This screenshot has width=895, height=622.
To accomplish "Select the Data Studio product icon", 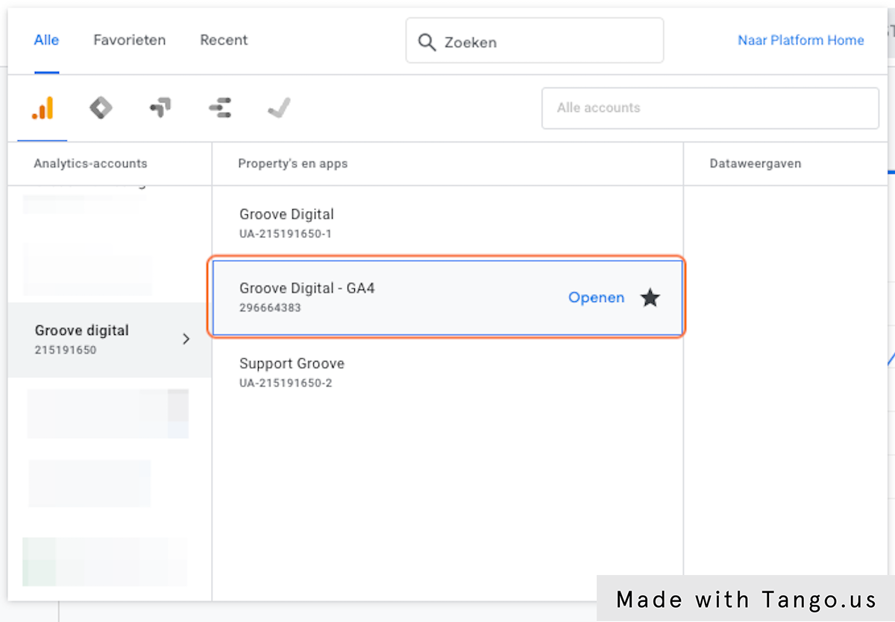I will point(219,108).
